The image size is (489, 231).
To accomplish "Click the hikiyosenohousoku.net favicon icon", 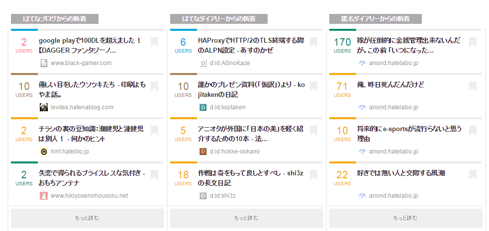I will (44, 196).
